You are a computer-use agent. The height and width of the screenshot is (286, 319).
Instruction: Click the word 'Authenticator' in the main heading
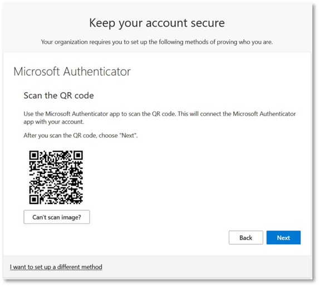click(97, 71)
